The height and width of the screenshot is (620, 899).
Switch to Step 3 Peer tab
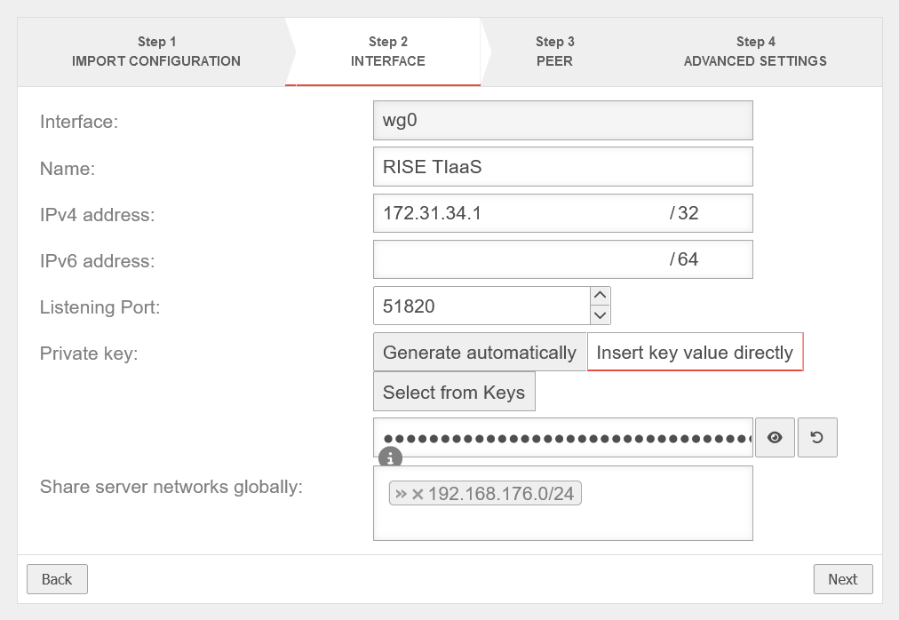554,52
